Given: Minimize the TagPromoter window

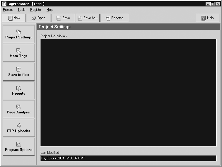Looking at the screenshot, I should coord(208,4).
